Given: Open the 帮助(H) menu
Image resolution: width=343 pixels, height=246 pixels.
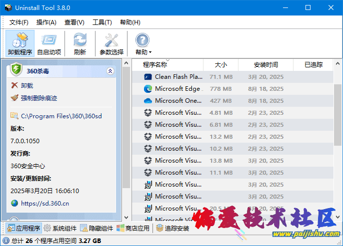Looking at the screenshot, I should pos(130,22).
